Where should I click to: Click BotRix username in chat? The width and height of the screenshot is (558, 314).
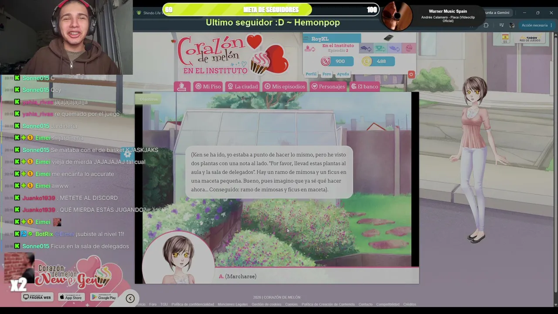pyautogui.click(x=44, y=234)
